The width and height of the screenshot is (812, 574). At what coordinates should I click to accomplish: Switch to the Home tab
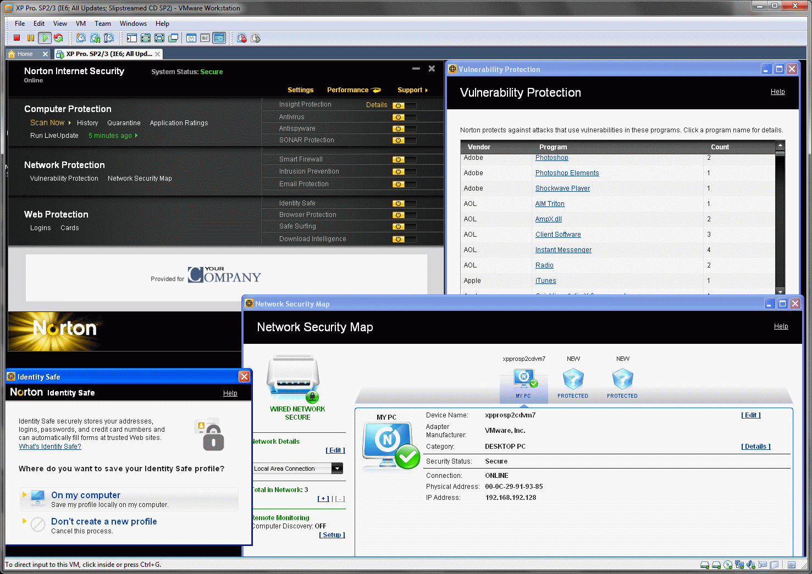click(25, 54)
